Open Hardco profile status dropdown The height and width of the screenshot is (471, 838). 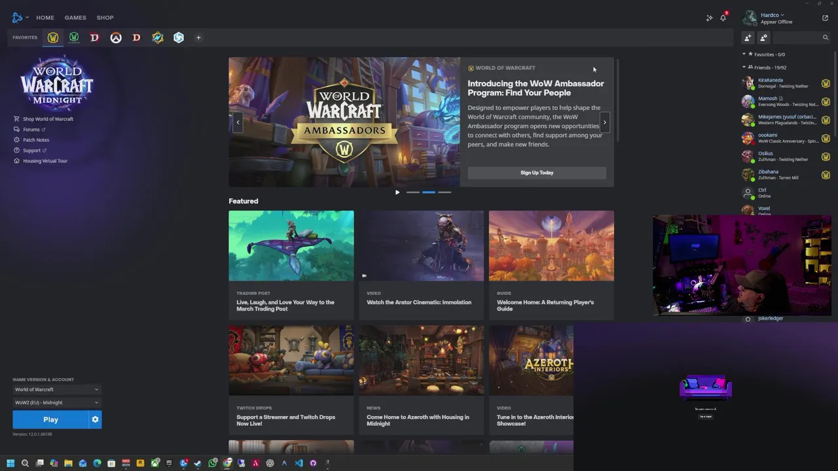click(x=772, y=15)
